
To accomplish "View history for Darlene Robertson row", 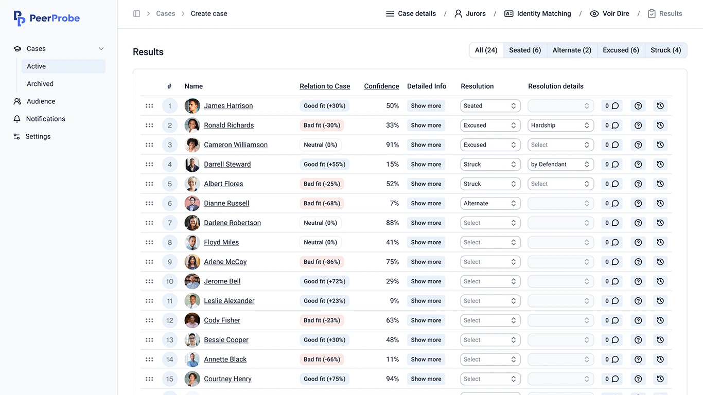I will point(660,223).
